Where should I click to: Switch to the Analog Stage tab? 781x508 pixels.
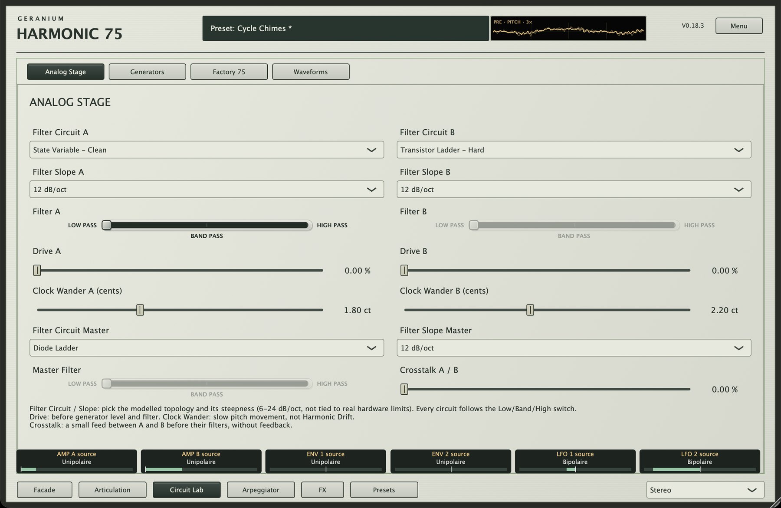pos(66,72)
